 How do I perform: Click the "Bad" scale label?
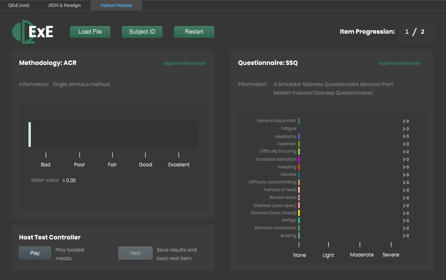point(45,165)
